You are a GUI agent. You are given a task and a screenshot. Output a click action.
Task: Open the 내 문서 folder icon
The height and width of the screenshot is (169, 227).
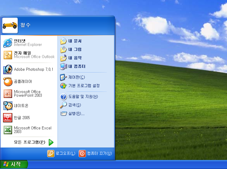point(63,41)
